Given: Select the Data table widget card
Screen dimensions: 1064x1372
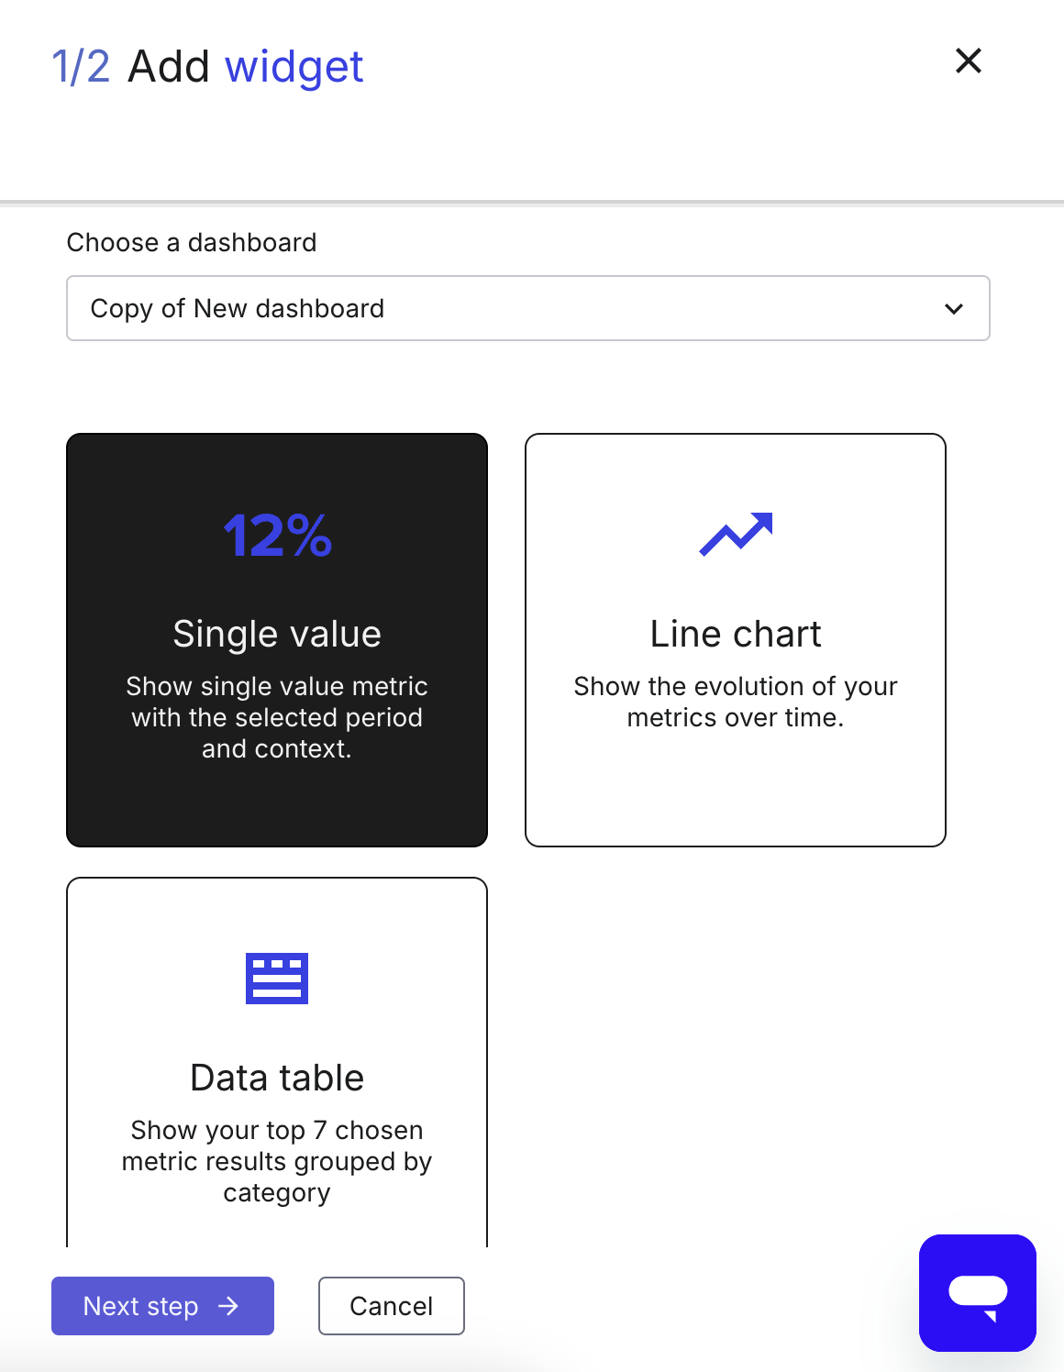Looking at the screenshot, I should click(277, 1062).
